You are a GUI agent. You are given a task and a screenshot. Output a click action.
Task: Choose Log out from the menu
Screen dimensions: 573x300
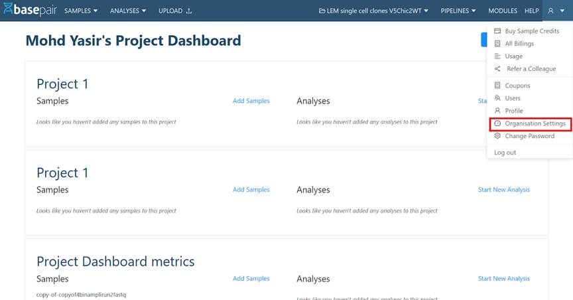click(x=505, y=153)
